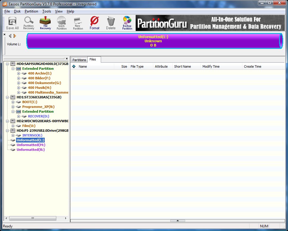Click the bottom pane expand arrow handle

(178, 221)
